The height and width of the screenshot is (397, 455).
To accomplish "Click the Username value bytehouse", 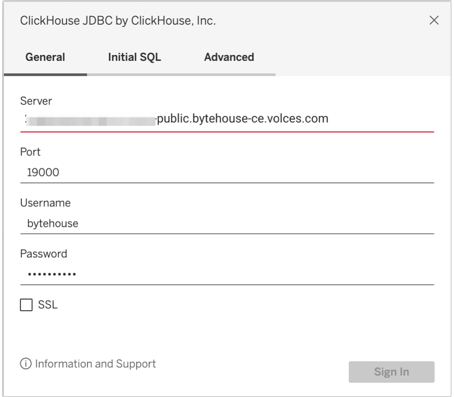I will click(x=49, y=223).
